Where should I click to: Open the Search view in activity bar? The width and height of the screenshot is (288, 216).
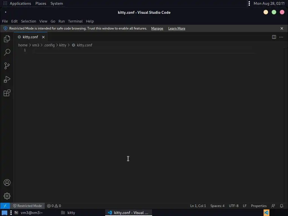7,52
